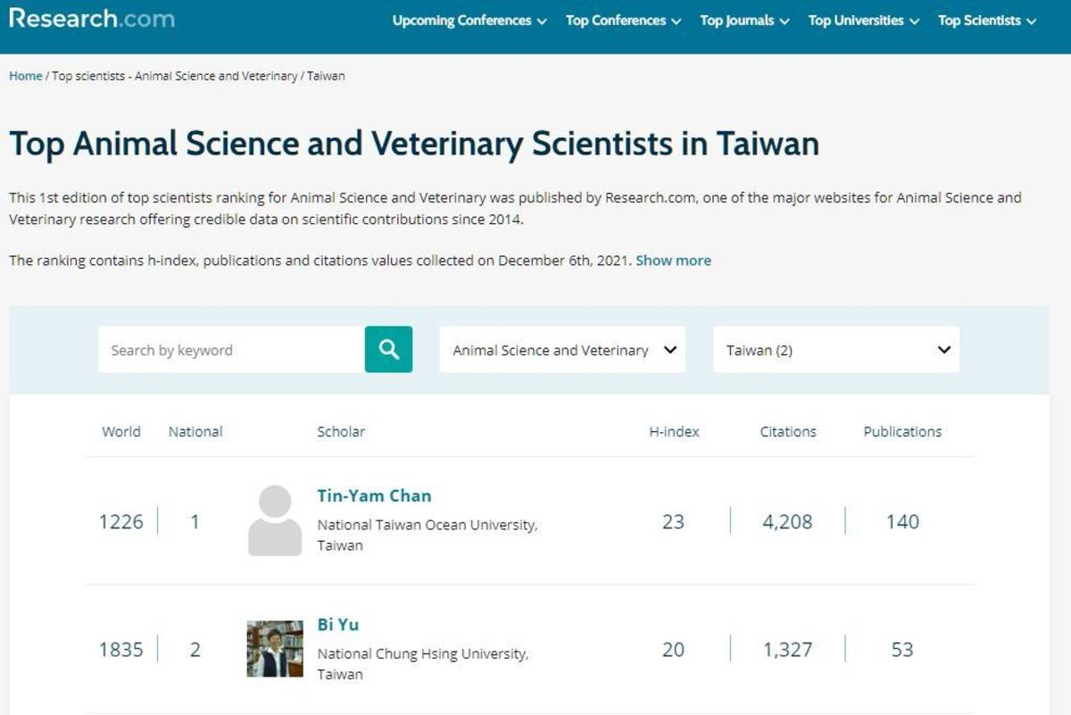Click the H-index column header

pos(674,431)
